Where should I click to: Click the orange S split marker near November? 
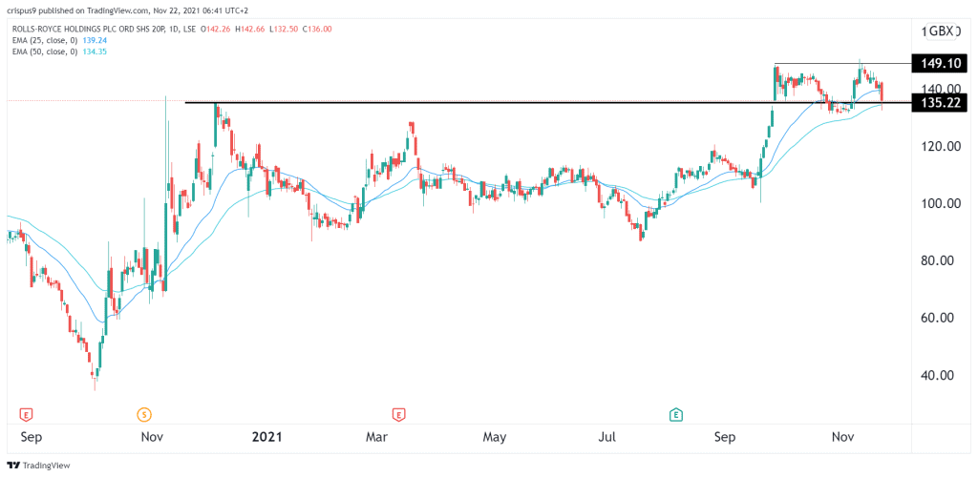pyautogui.click(x=145, y=413)
